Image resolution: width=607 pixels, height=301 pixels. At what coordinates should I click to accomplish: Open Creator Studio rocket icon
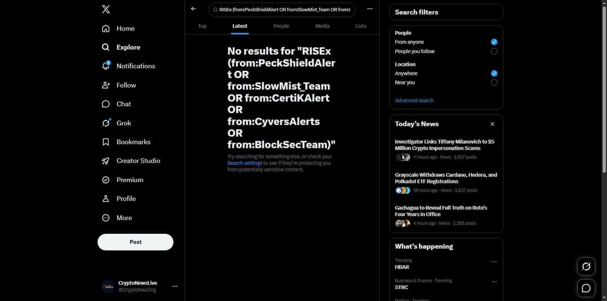pos(106,161)
